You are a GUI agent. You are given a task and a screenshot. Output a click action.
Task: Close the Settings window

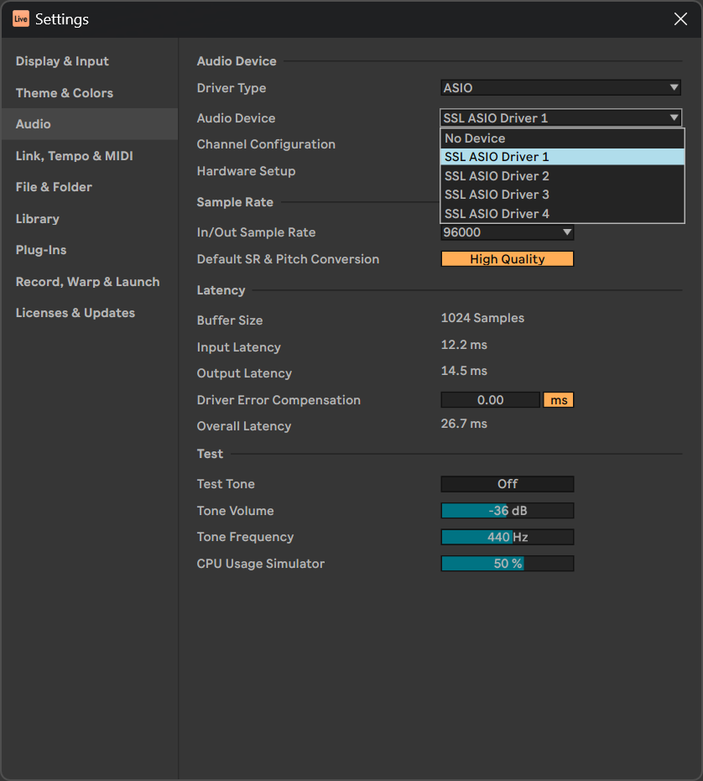coord(680,19)
